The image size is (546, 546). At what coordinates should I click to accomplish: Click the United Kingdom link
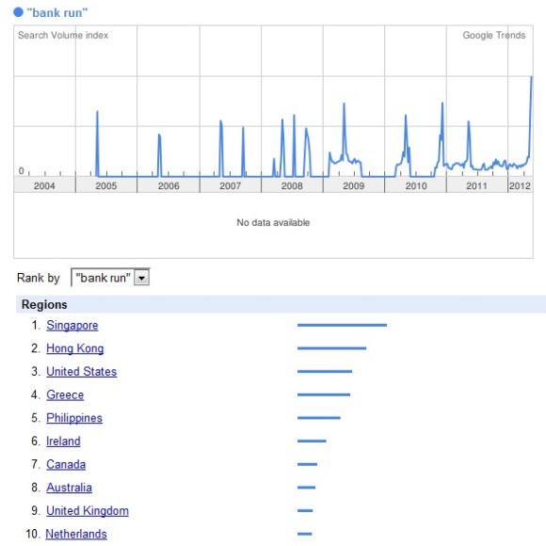88,511
